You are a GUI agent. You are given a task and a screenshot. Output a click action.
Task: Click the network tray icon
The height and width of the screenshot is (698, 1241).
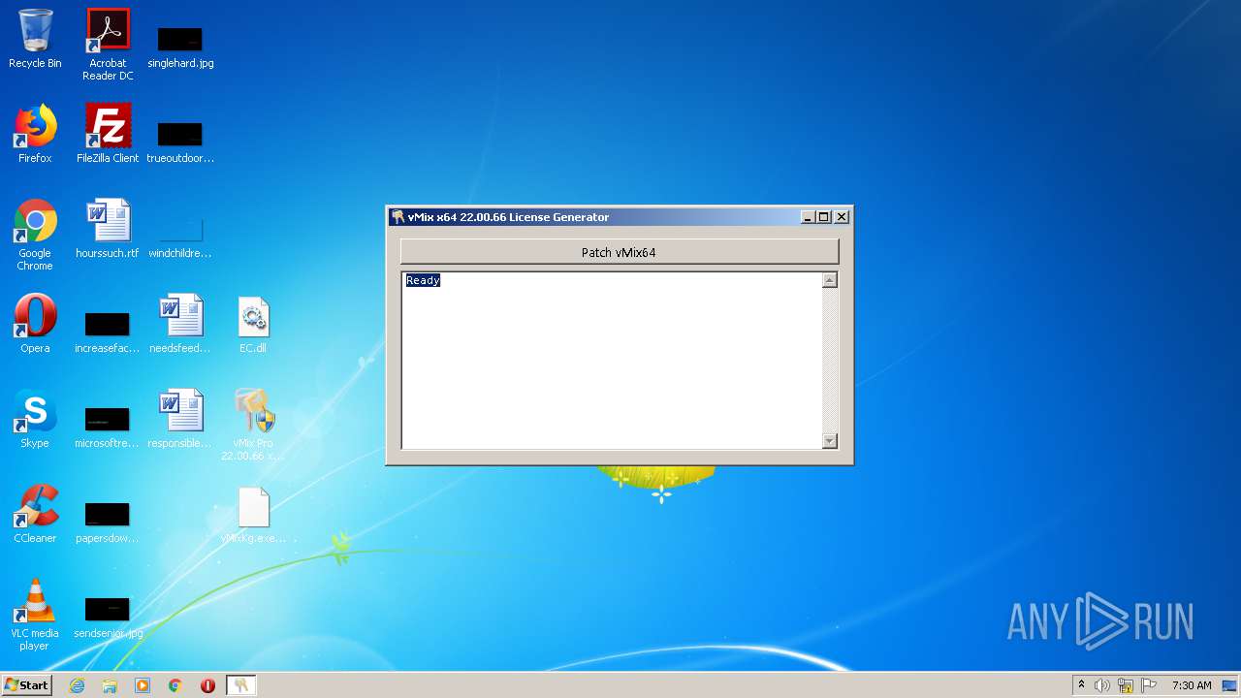pyautogui.click(x=1126, y=685)
